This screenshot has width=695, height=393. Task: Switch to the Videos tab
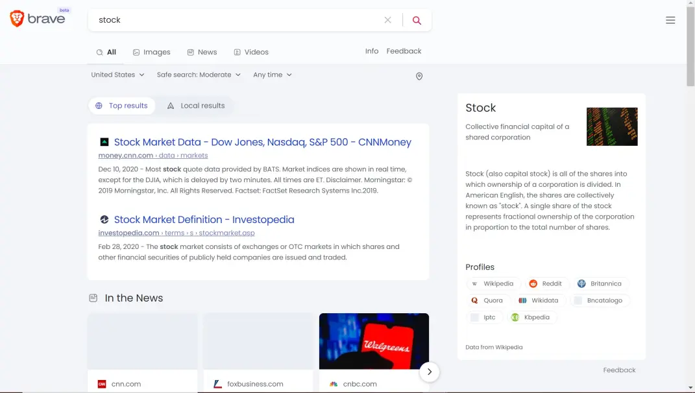[251, 52]
